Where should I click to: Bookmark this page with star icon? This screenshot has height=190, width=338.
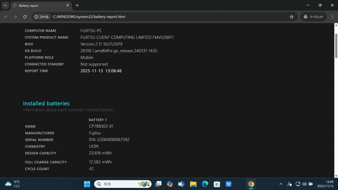coord(291,17)
